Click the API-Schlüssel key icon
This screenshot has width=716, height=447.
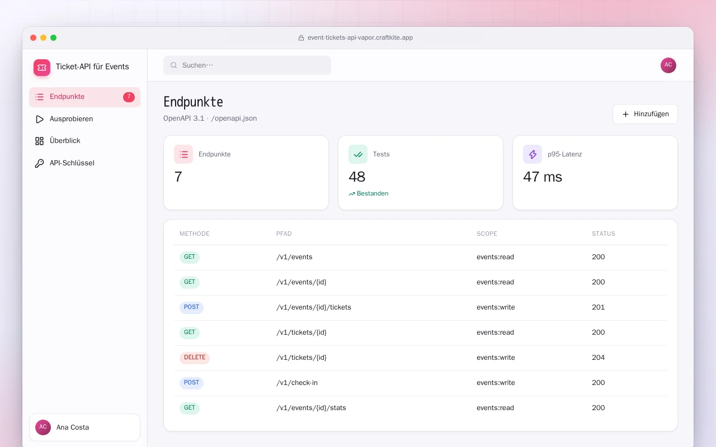pyautogui.click(x=39, y=163)
